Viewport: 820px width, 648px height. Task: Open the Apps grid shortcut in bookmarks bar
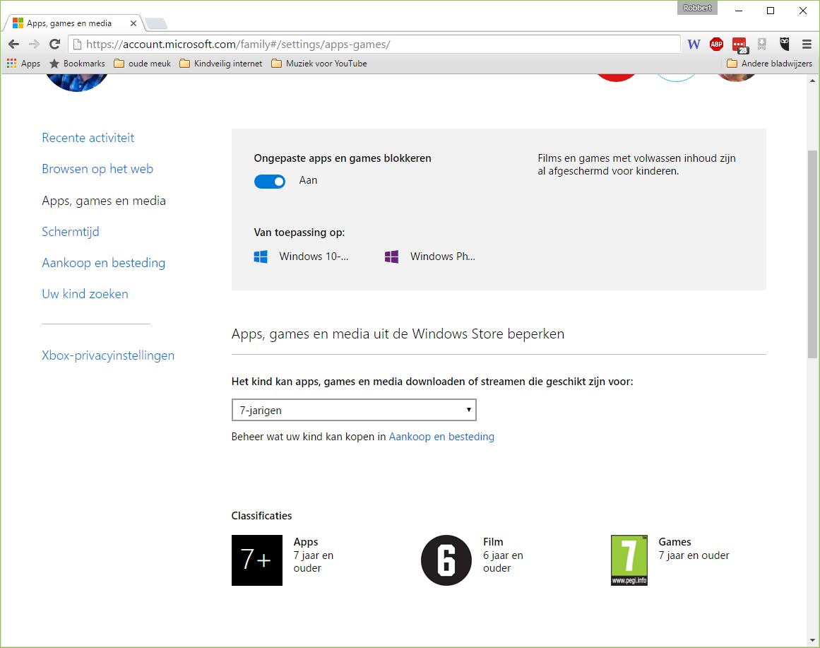point(23,64)
